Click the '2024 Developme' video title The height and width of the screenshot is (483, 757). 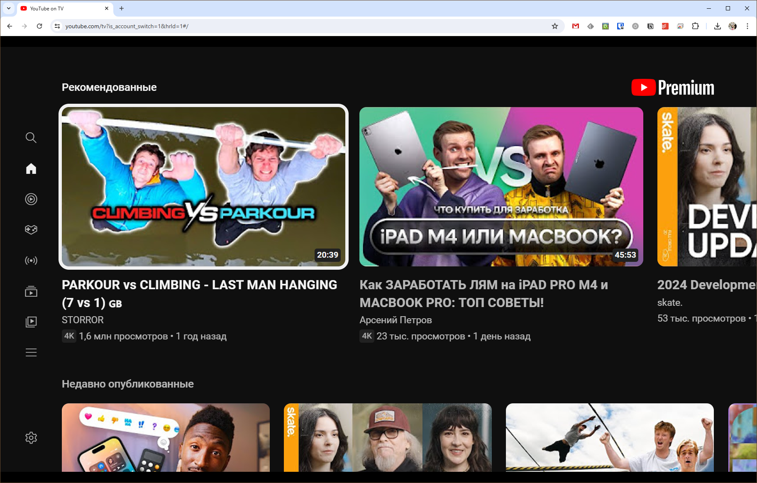[707, 285]
